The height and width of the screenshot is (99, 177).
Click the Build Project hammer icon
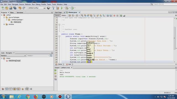pyautogui.click(x=53, y=8)
